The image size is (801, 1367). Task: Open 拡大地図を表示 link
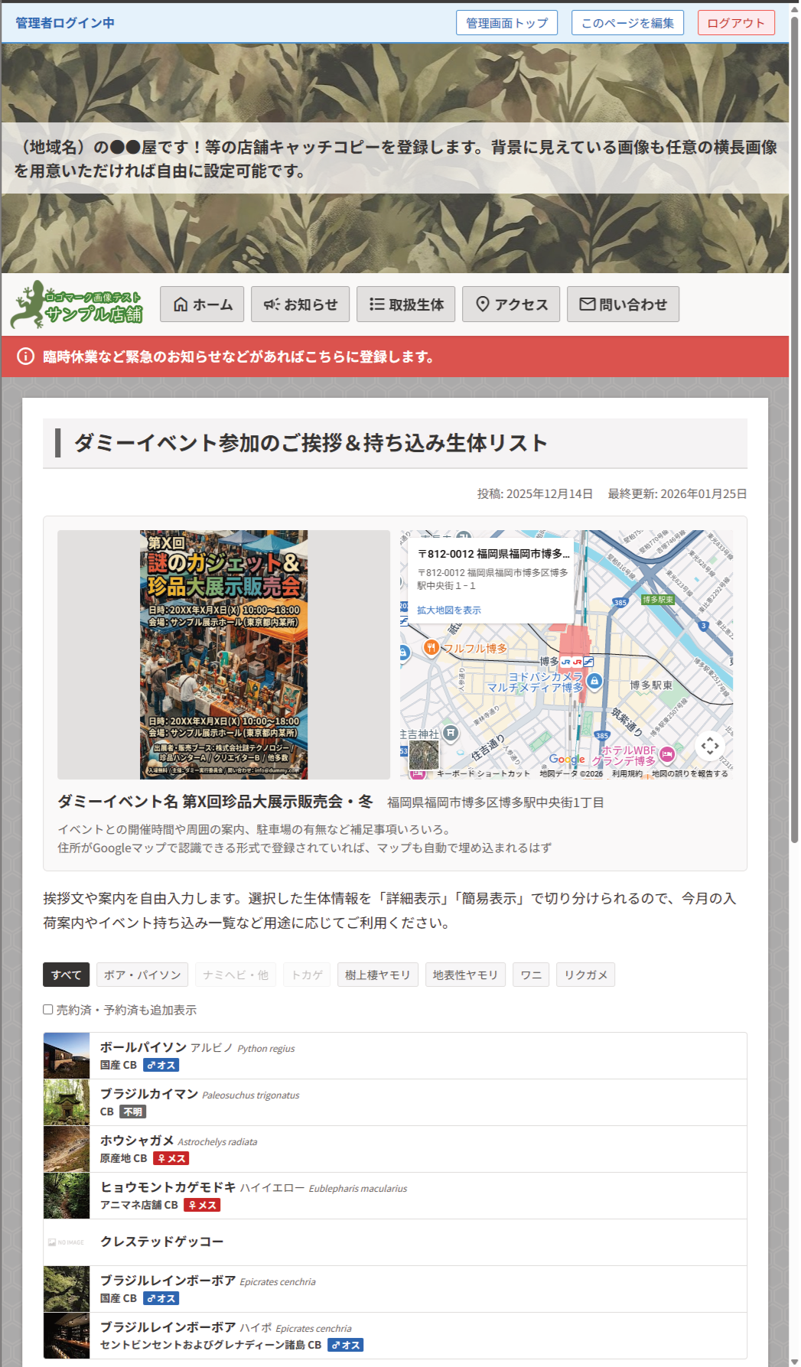448,610
